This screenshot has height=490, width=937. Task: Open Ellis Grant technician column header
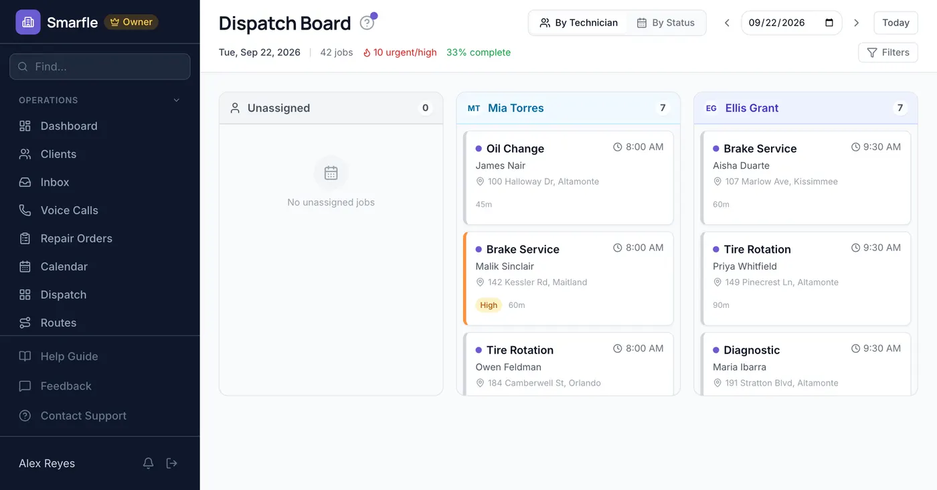tap(806, 108)
